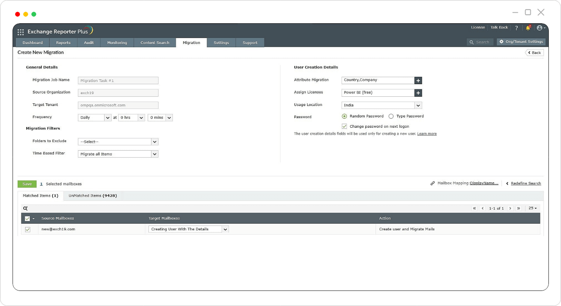Select the Random Password radio button
The image size is (561, 306).
click(345, 116)
